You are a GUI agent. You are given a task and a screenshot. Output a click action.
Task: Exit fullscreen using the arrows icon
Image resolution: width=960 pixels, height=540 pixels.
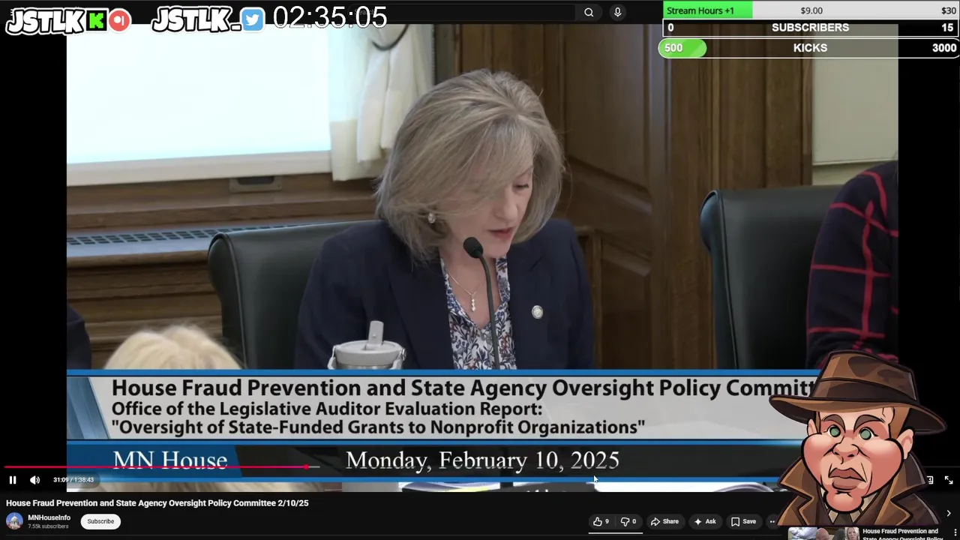tap(948, 480)
